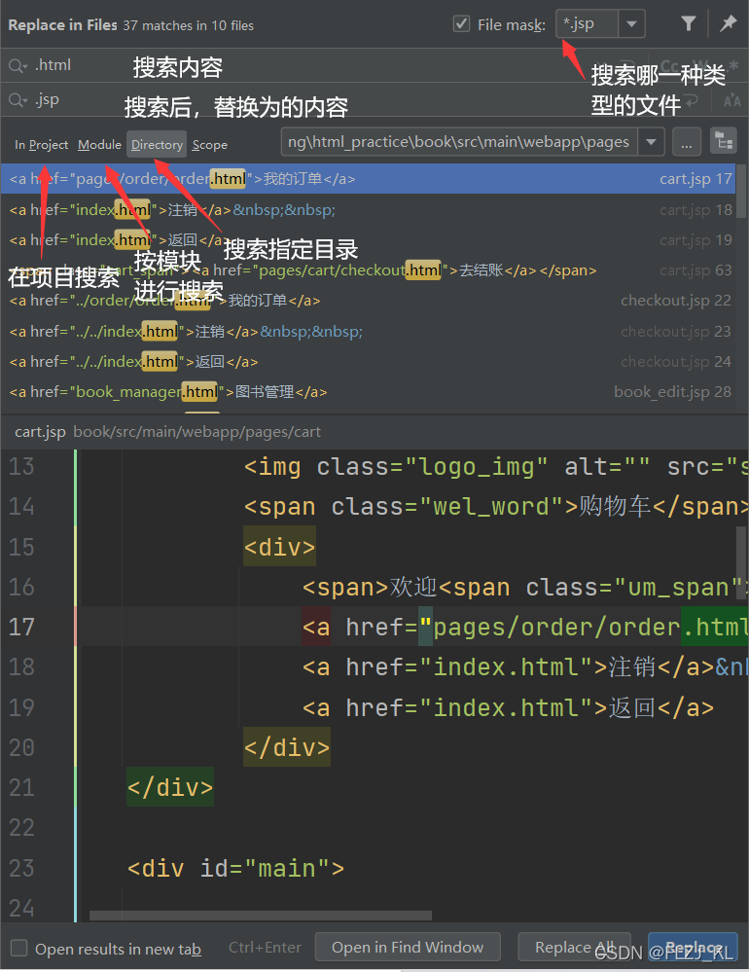Click the <div id="main"> code line
Screen dimensions: 749x972
coord(235,868)
